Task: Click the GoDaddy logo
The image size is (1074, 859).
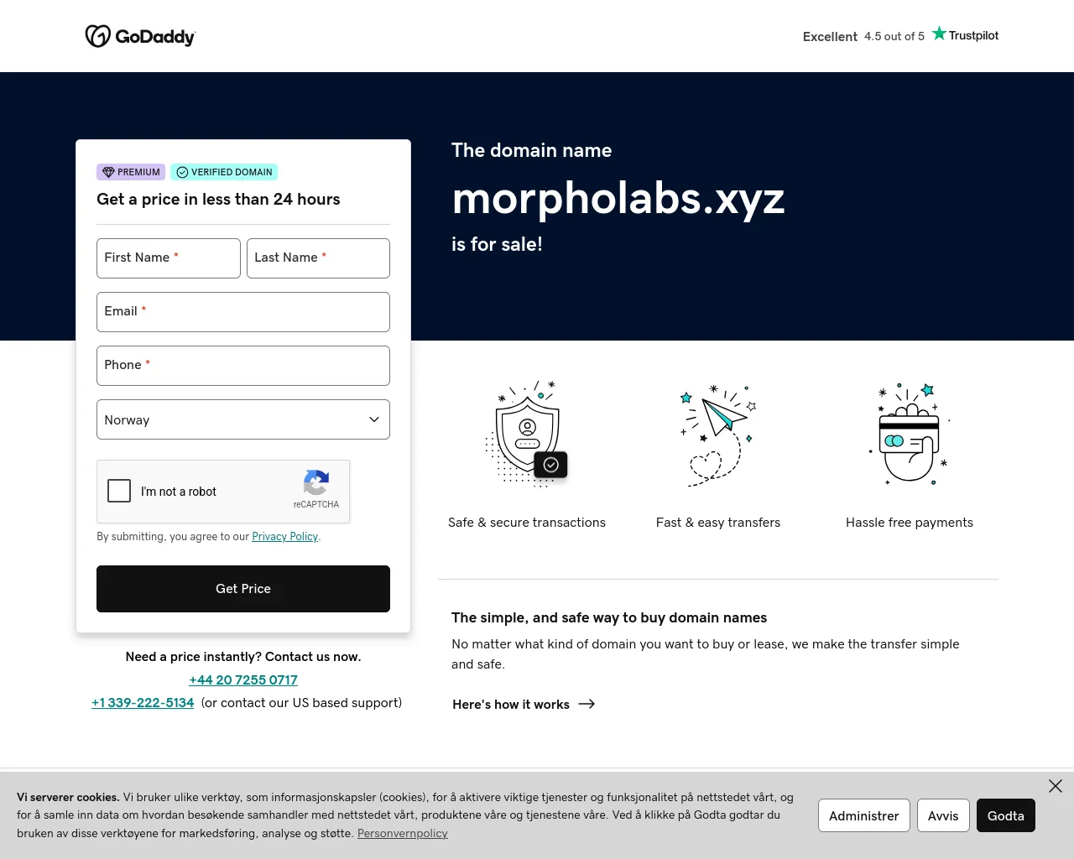Action: point(140,36)
